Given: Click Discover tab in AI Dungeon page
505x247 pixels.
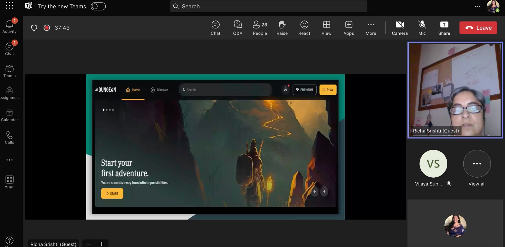Looking at the screenshot, I should tap(159, 90).
